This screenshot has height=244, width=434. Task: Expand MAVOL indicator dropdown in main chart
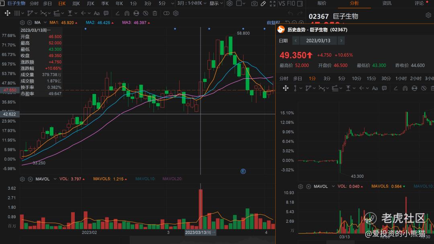coord(55,179)
